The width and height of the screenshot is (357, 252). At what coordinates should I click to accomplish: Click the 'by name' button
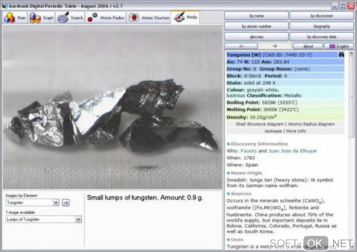click(256, 16)
